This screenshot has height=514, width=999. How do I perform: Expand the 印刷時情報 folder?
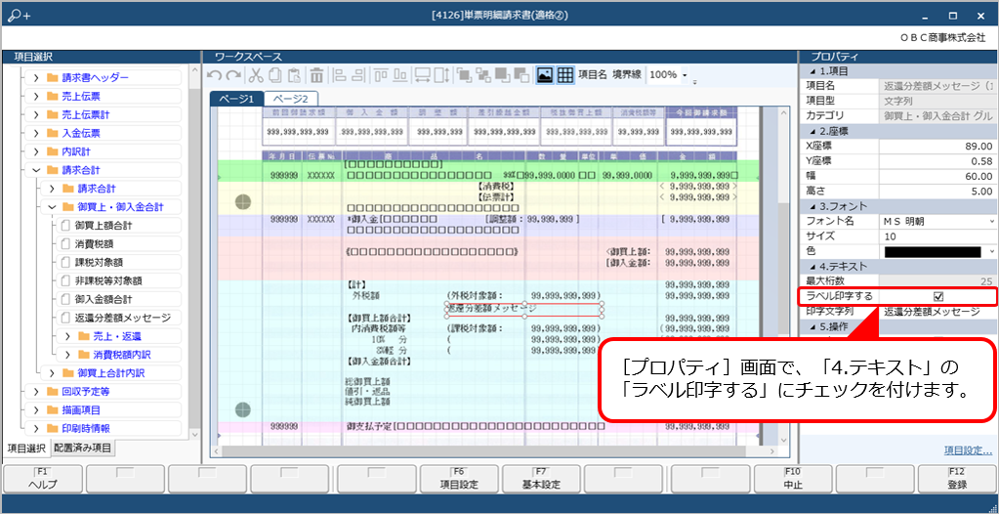tap(36, 428)
